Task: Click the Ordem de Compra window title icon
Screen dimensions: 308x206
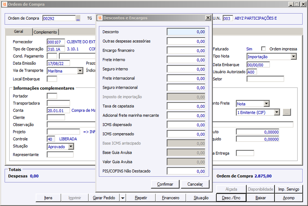Action: pos(5,4)
